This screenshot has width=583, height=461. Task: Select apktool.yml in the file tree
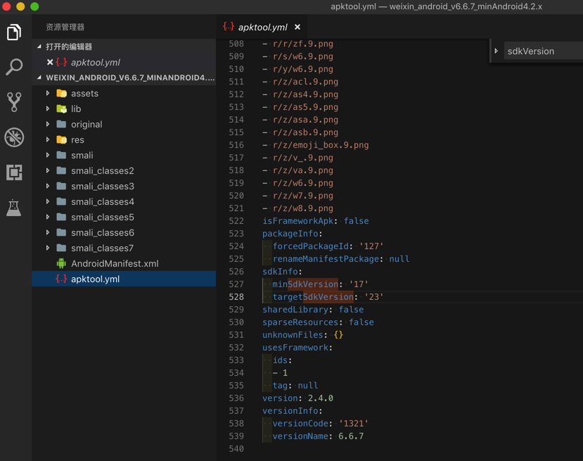point(124,279)
